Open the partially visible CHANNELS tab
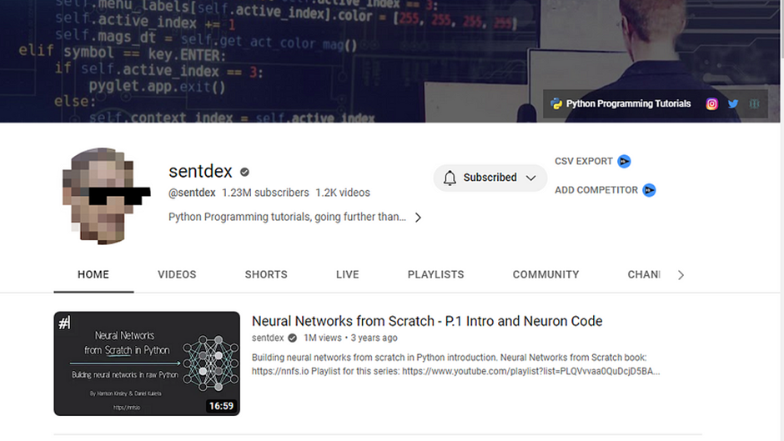The image size is (784, 441). pyautogui.click(x=644, y=274)
